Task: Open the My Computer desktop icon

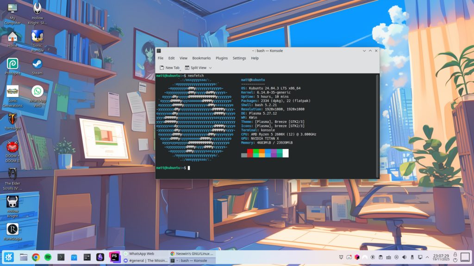Action: click(x=12, y=13)
